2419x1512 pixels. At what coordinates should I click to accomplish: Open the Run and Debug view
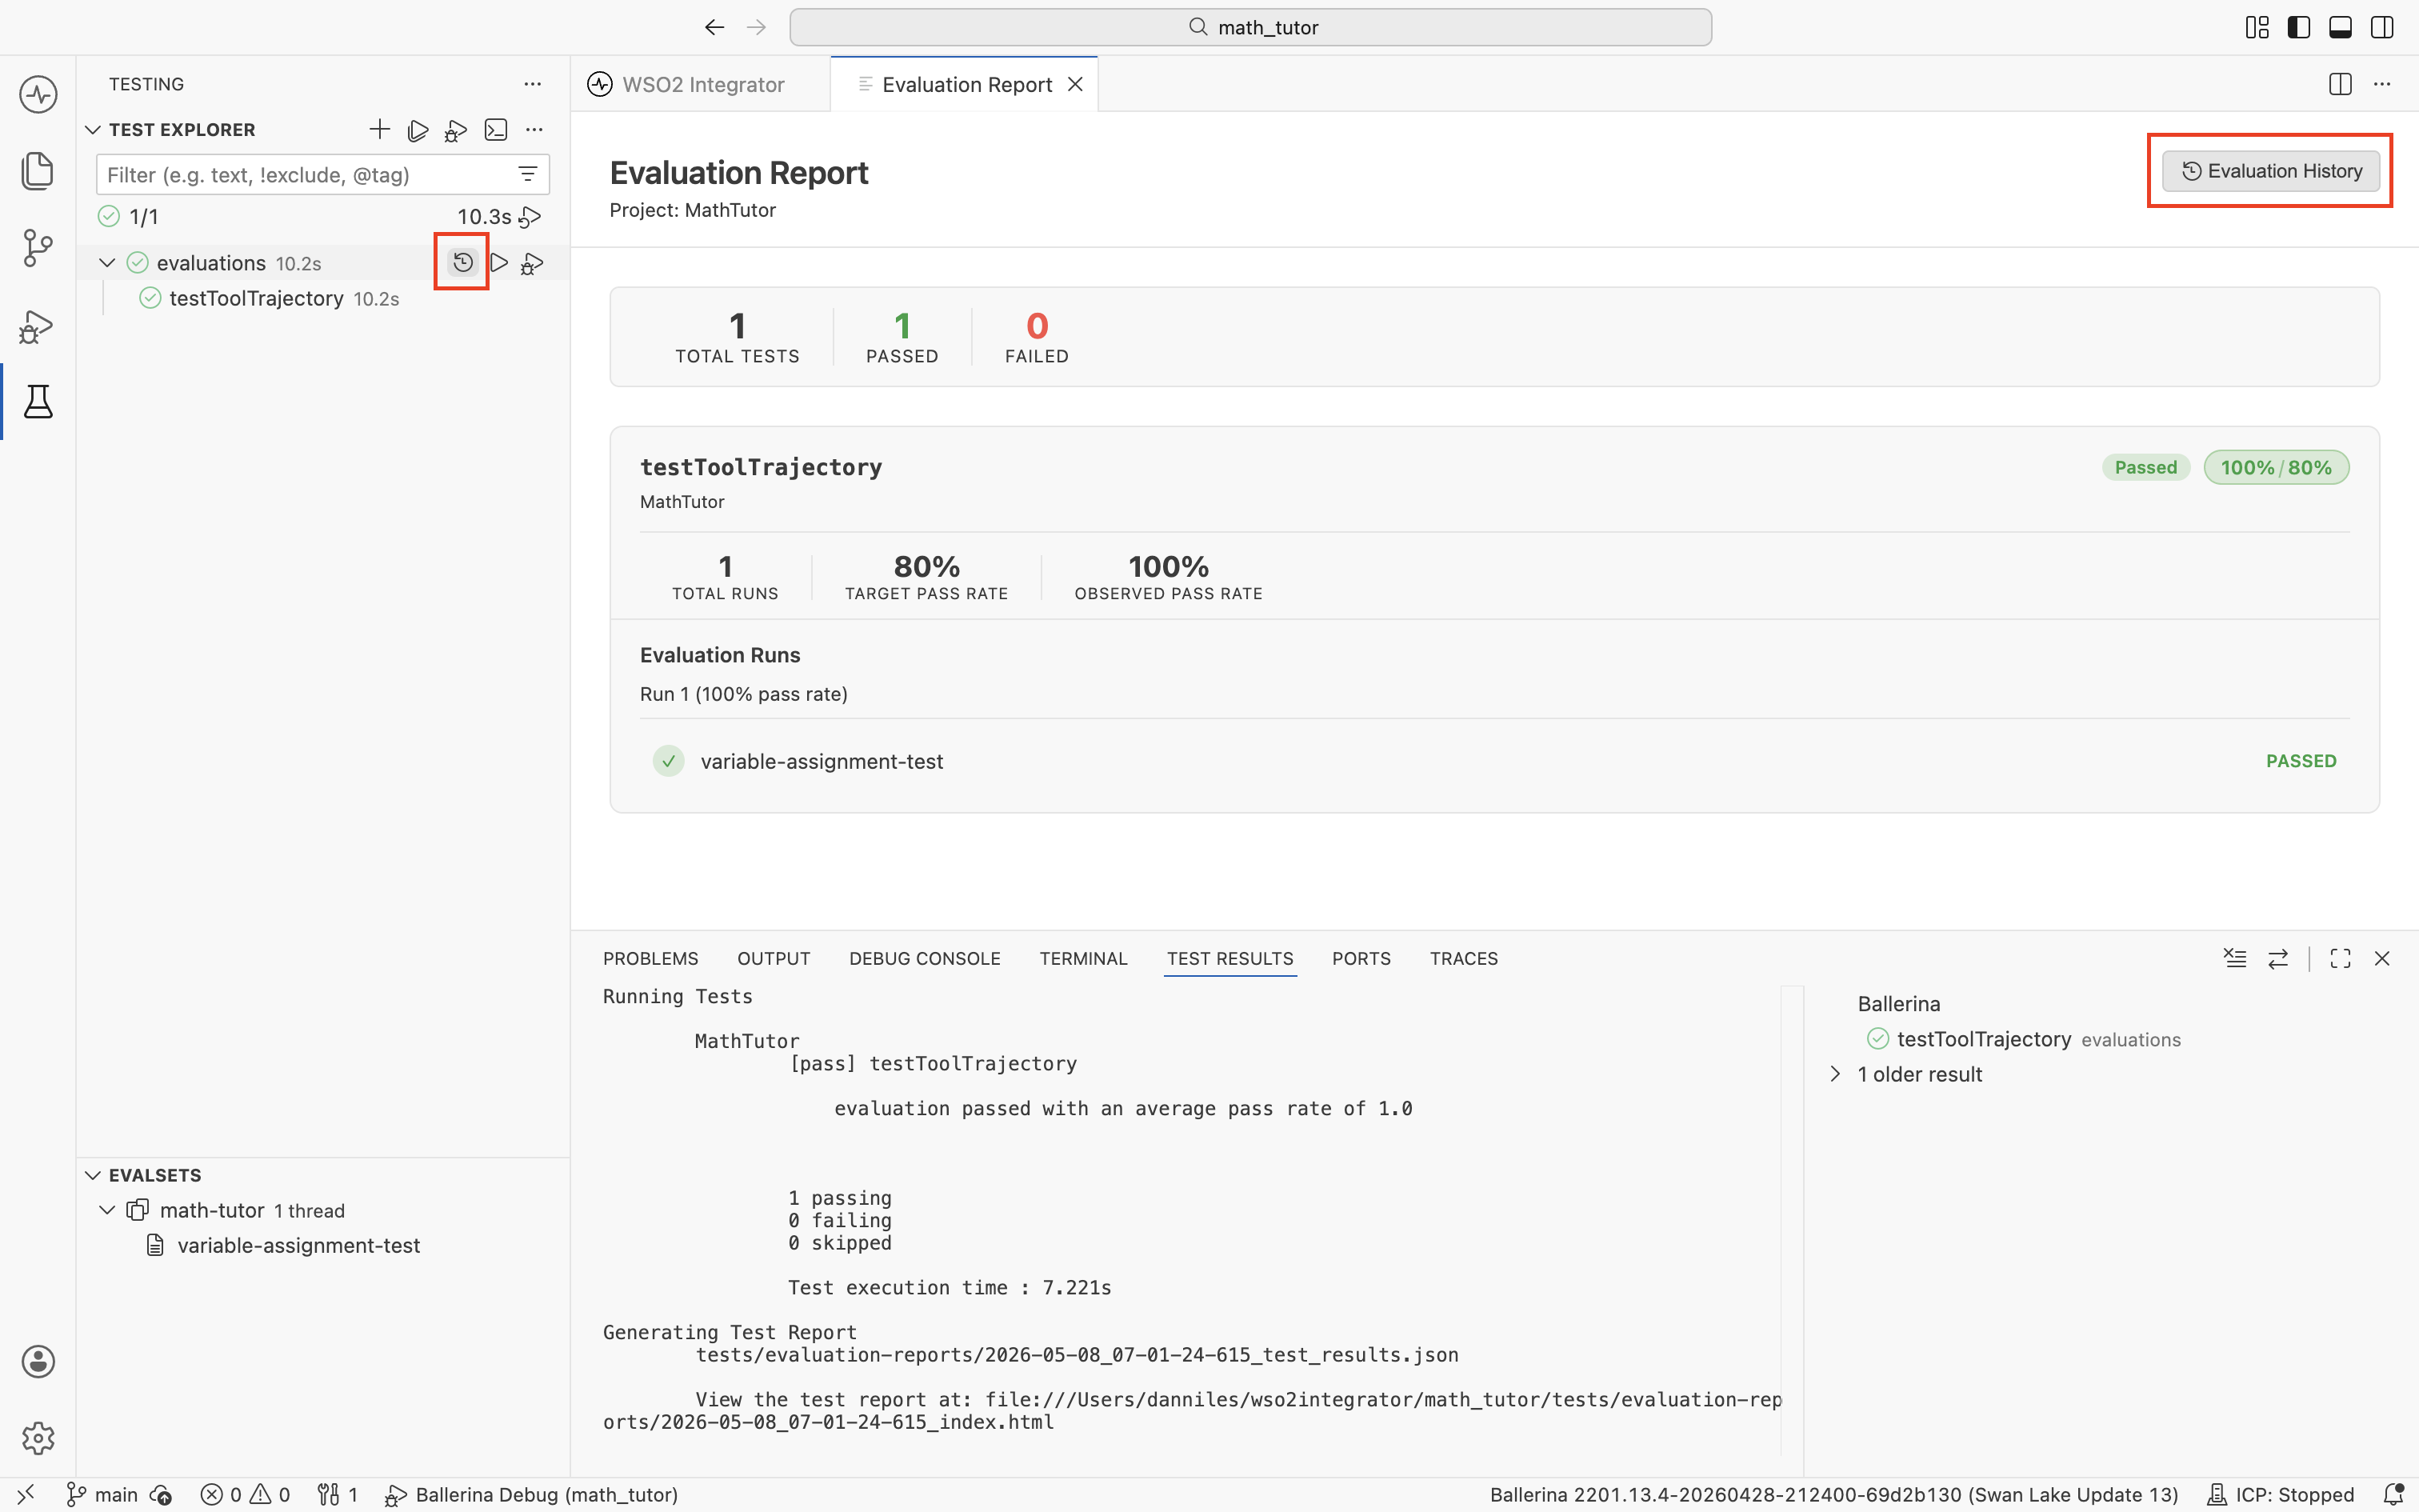38,326
